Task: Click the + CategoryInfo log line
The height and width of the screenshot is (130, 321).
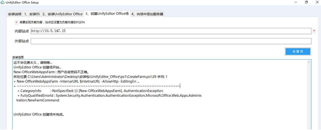Action: [x=90, y=91]
